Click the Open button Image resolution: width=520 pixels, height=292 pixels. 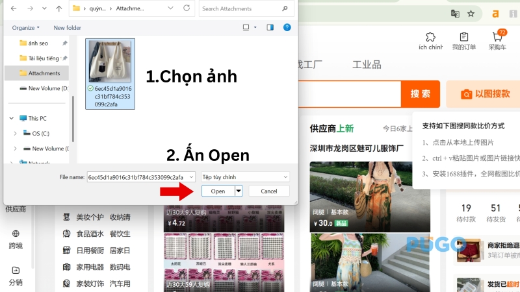coord(218,191)
